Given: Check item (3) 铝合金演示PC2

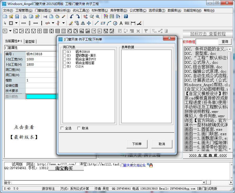Looking at the screenshot, I should 65,59.
